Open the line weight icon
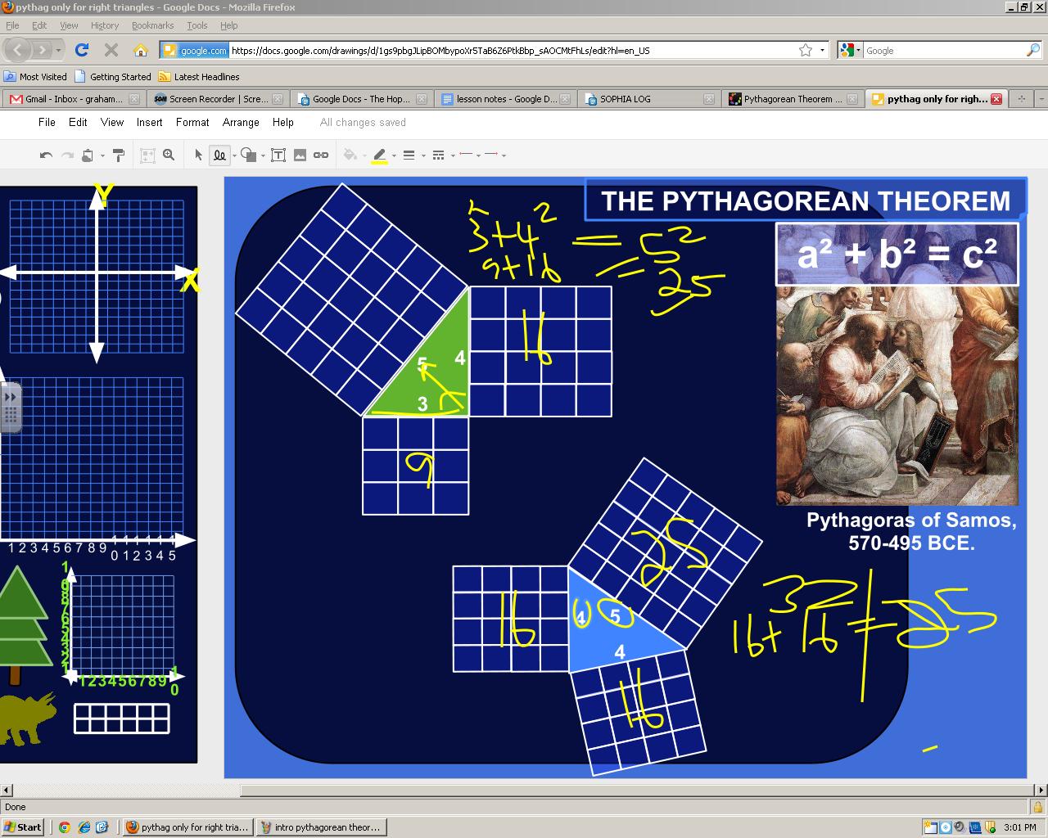1048x838 pixels. click(409, 155)
